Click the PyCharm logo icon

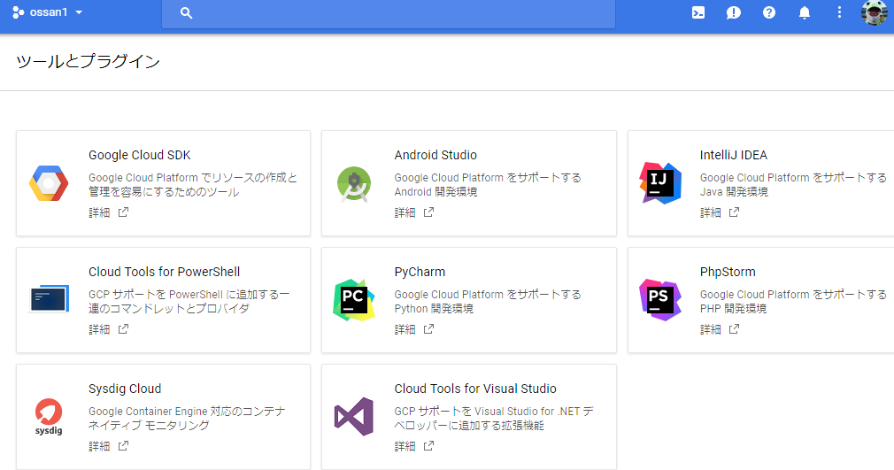(x=354, y=300)
